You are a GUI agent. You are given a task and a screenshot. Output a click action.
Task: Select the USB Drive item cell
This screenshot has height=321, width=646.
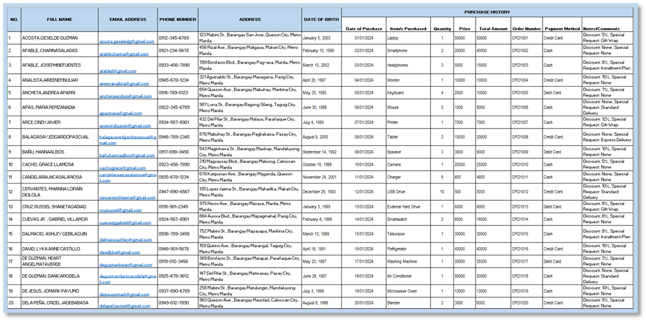tap(408, 192)
